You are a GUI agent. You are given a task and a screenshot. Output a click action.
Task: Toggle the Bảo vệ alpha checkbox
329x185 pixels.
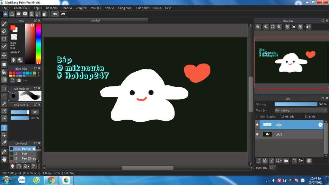[258, 117]
